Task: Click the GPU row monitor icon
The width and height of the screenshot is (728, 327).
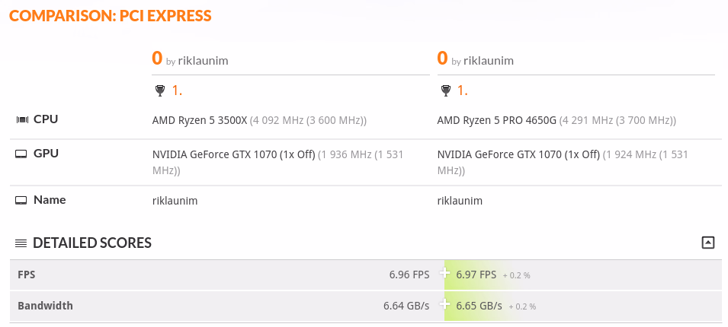Action: 21,154
